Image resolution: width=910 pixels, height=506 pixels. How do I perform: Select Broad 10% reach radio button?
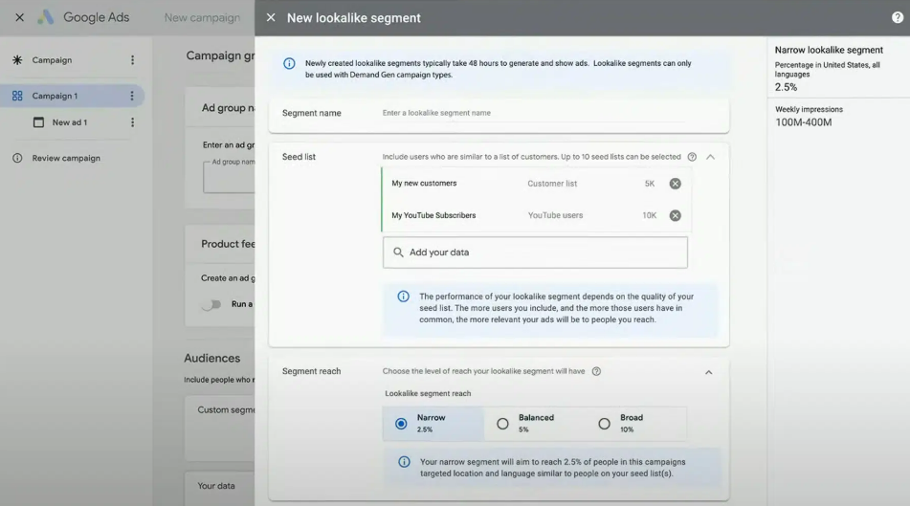604,424
